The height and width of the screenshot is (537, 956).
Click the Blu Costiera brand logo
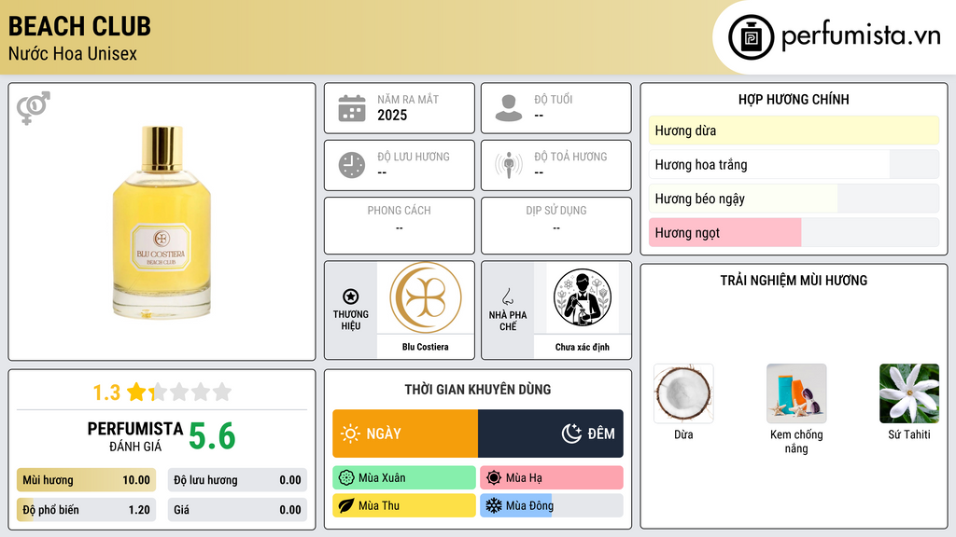(x=426, y=297)
